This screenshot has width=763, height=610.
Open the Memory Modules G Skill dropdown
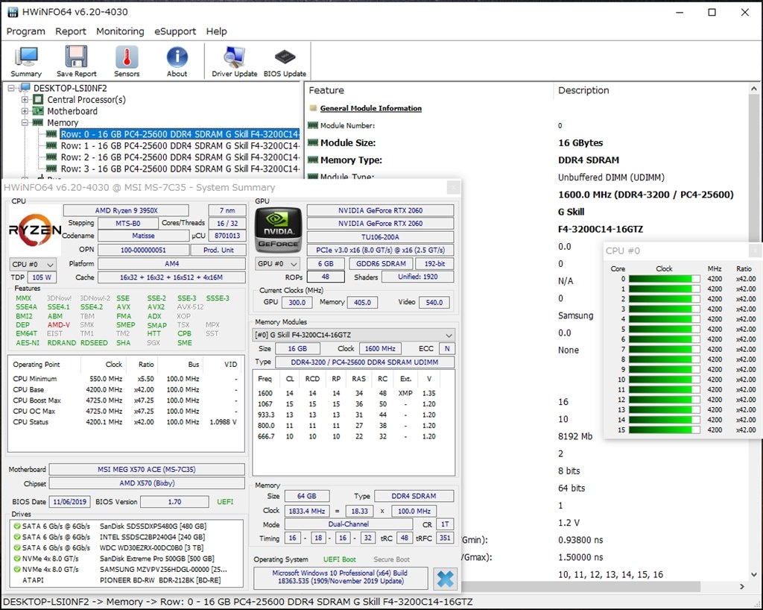point(354,335)
